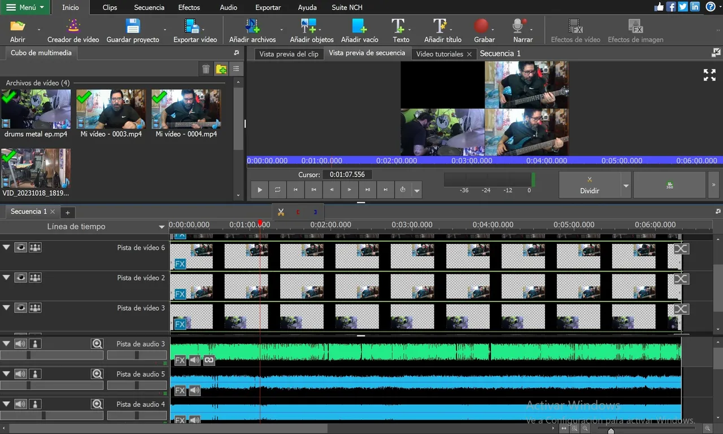Viewport: 723px width, 434px height.
Task: Open the Efectos menu tab
Action: [x=189, y=7]
